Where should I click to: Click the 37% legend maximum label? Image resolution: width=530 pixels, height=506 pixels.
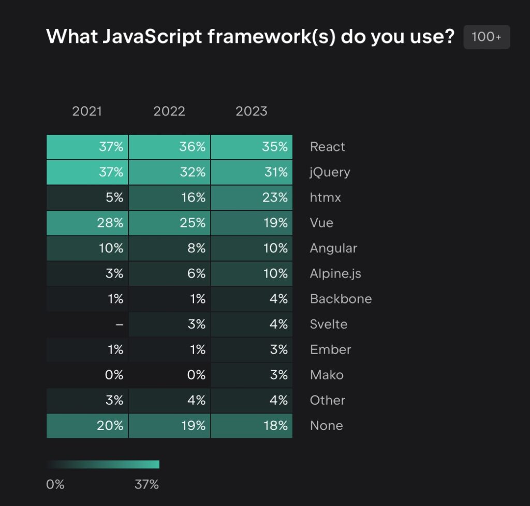[x=146, y=484]
